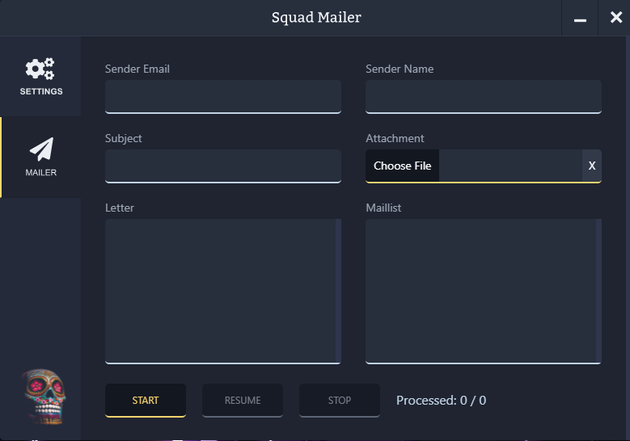Click into the Subject field

click(222, 166)
